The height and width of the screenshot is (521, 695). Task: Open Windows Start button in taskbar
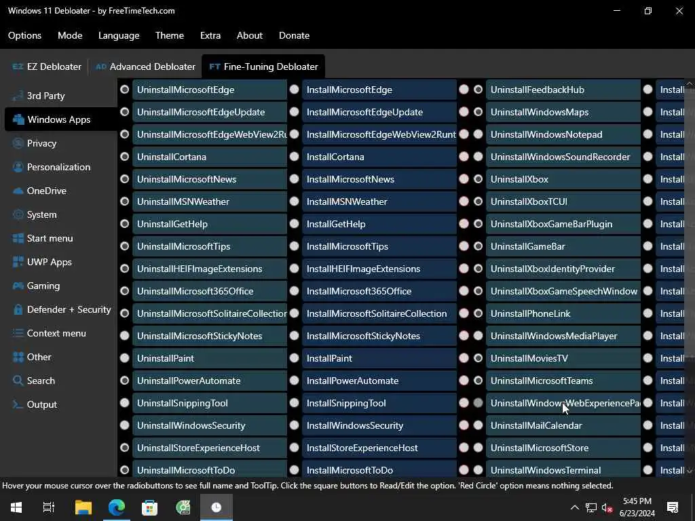click(x=16, y=507)
